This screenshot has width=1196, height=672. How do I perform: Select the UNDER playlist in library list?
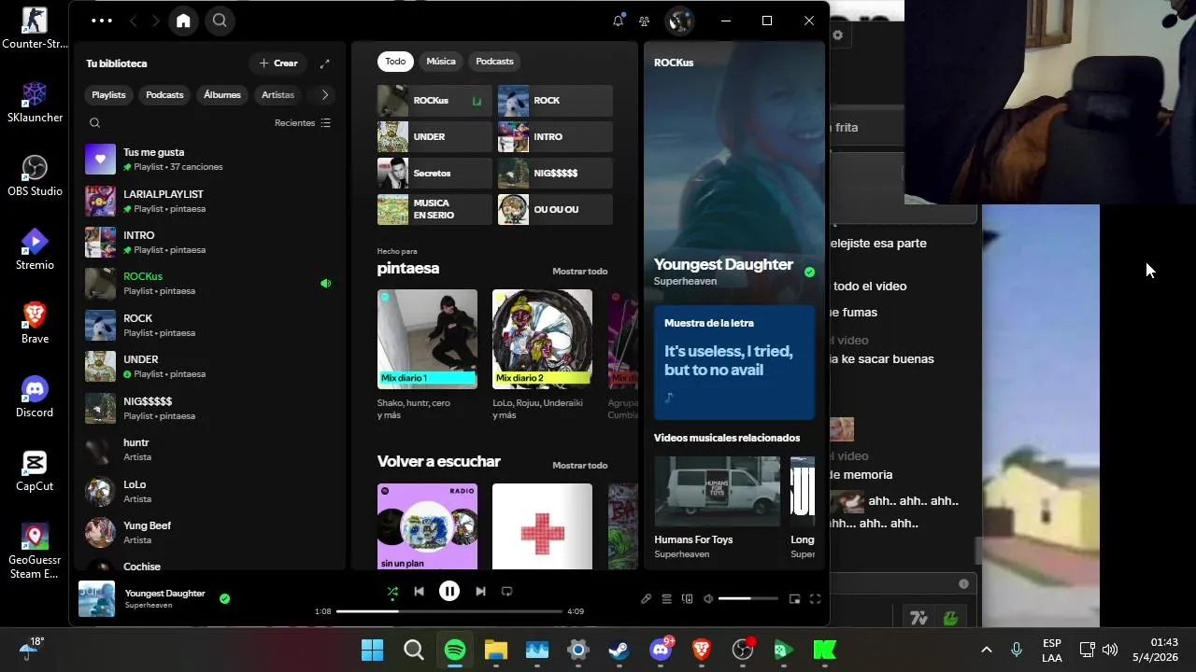(209, 366)
